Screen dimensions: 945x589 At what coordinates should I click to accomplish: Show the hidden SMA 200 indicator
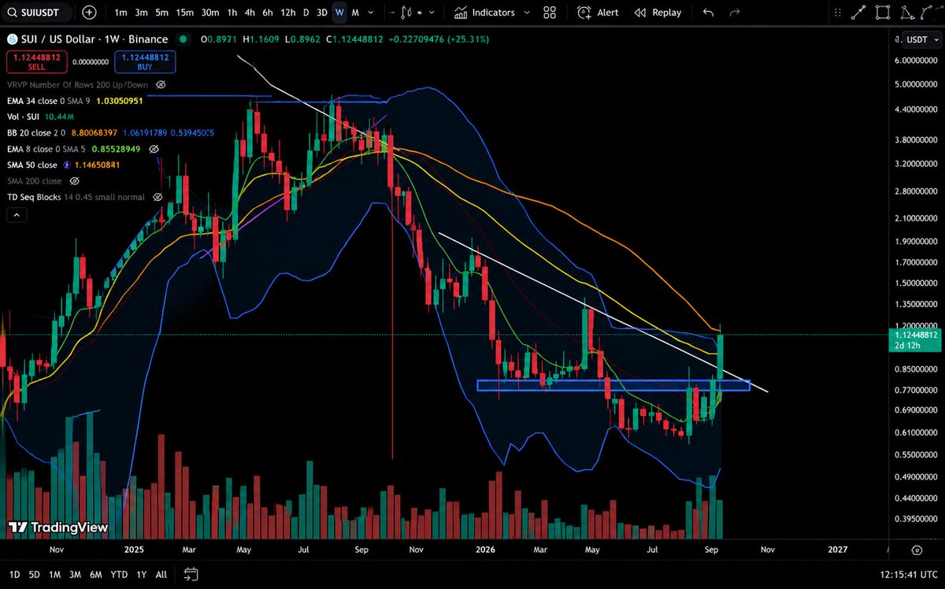click(x=76, y=180)
